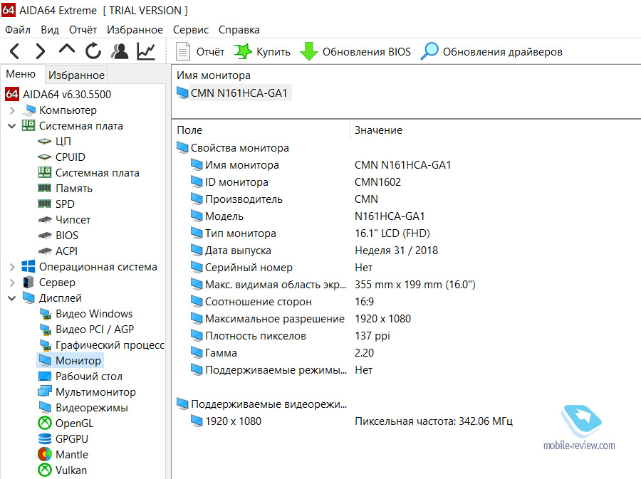
Task: Select the Максимальное разрешение row
Action: 301,319
